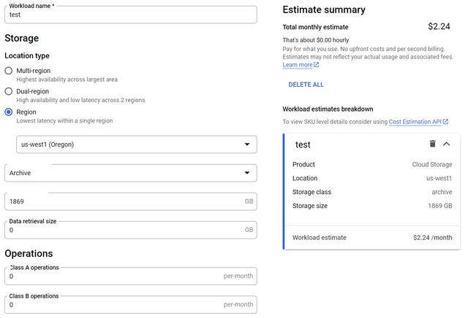Click the Workload estimates breakdown heading
The height and width of the screenshot is (318, 468).
328,109
